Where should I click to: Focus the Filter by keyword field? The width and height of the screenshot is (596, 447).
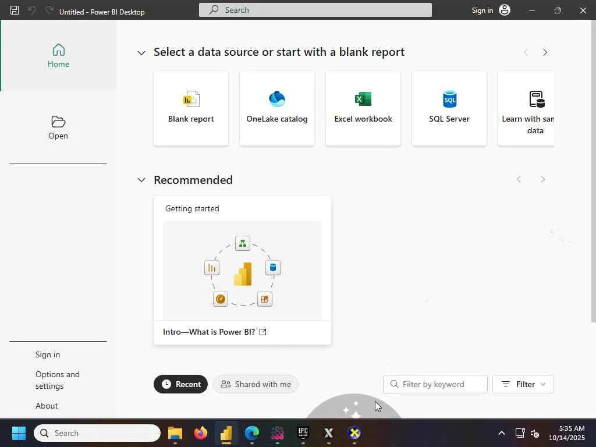(x=435, y=384)
